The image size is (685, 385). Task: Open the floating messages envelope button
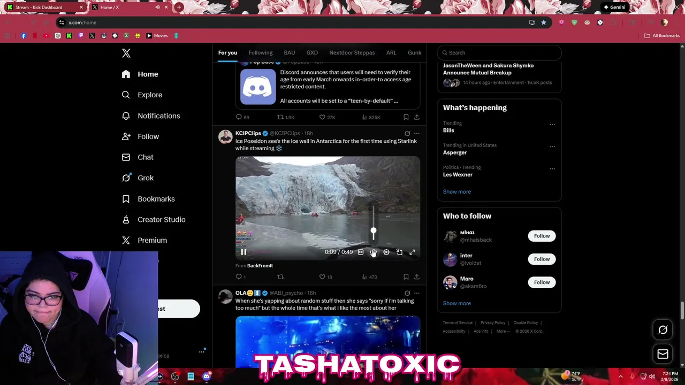[663, 354]
